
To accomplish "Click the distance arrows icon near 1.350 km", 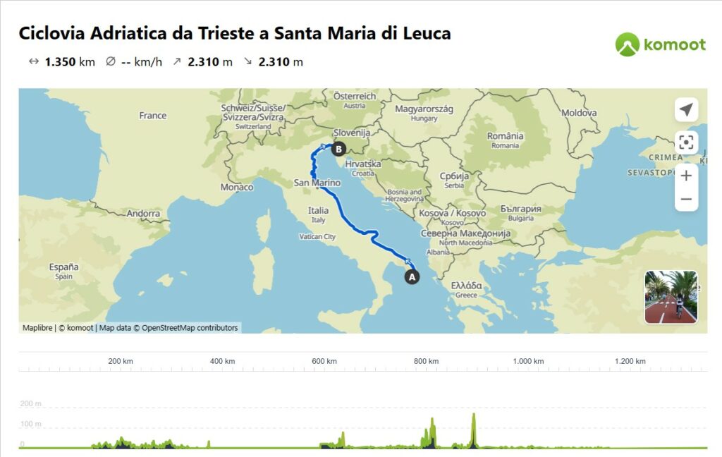I will point(34,61).
